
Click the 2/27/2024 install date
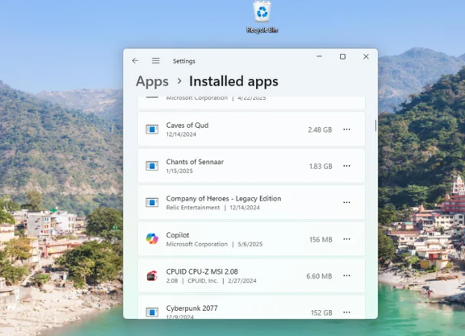pyautogui.click(x=242, y=281)
